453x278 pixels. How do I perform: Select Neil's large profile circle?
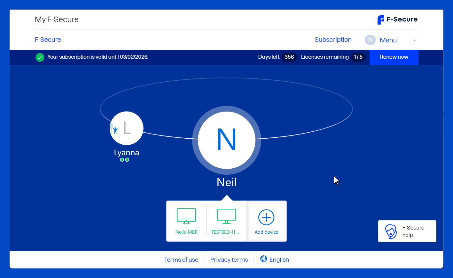[x=227, y=140]
